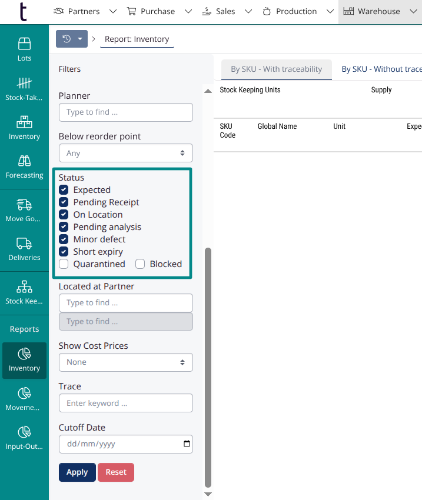Switch to By SKU - Without traceability tab
This screenshot has width=422, height=500.
pyautogui.click(x=381, y=69)
